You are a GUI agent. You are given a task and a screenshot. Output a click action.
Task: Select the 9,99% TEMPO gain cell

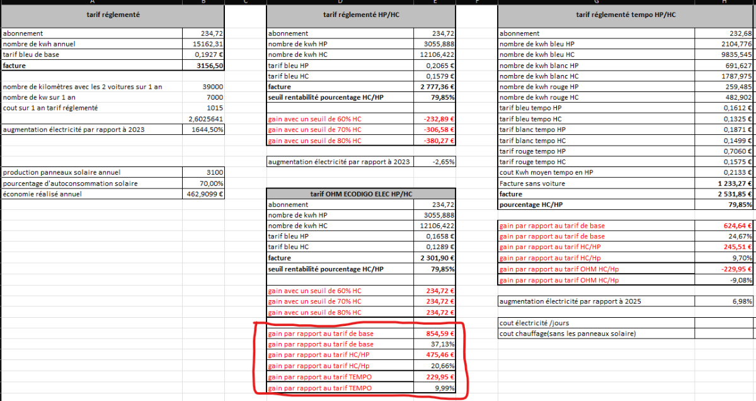click(435, 388)
